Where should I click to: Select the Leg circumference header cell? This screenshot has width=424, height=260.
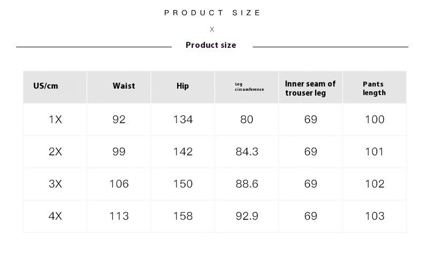pos(250,86)
